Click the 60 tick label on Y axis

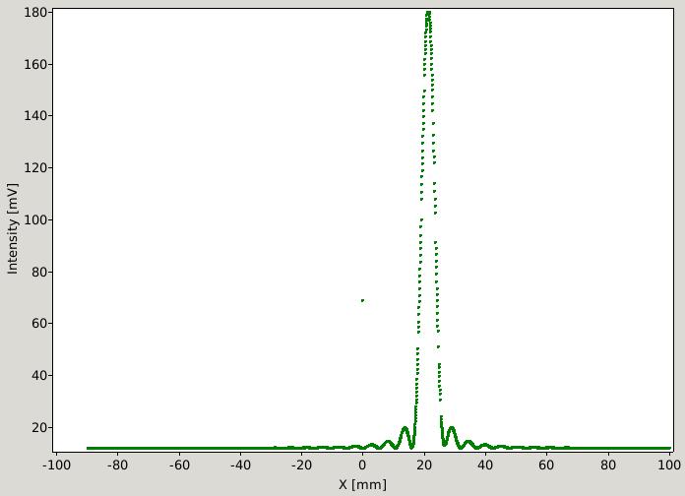point(39,324)
